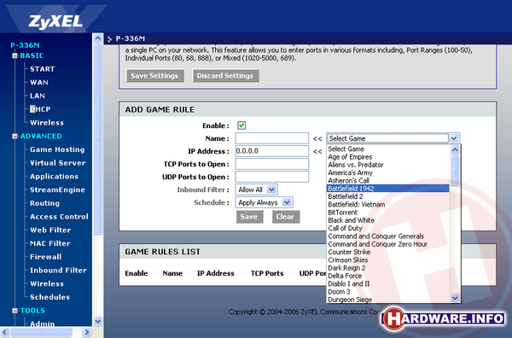Image resolution: width=512 pixels, height=338 pixels.
Task: Copy selected game into Name field
Action: coord(317,138)
